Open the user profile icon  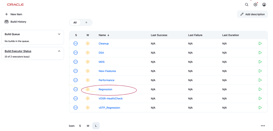(264, 5)
